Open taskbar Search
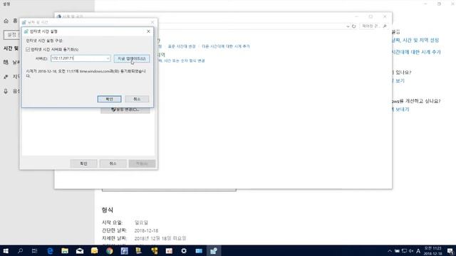The width and height of the screenshot is (456, 256). [20, 251]
